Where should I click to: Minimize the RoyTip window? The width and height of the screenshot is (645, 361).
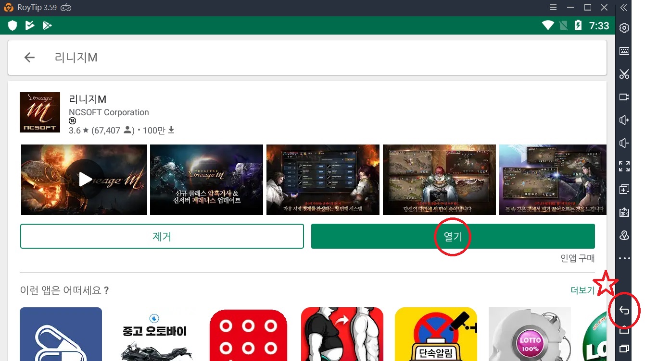click(570, 8)
